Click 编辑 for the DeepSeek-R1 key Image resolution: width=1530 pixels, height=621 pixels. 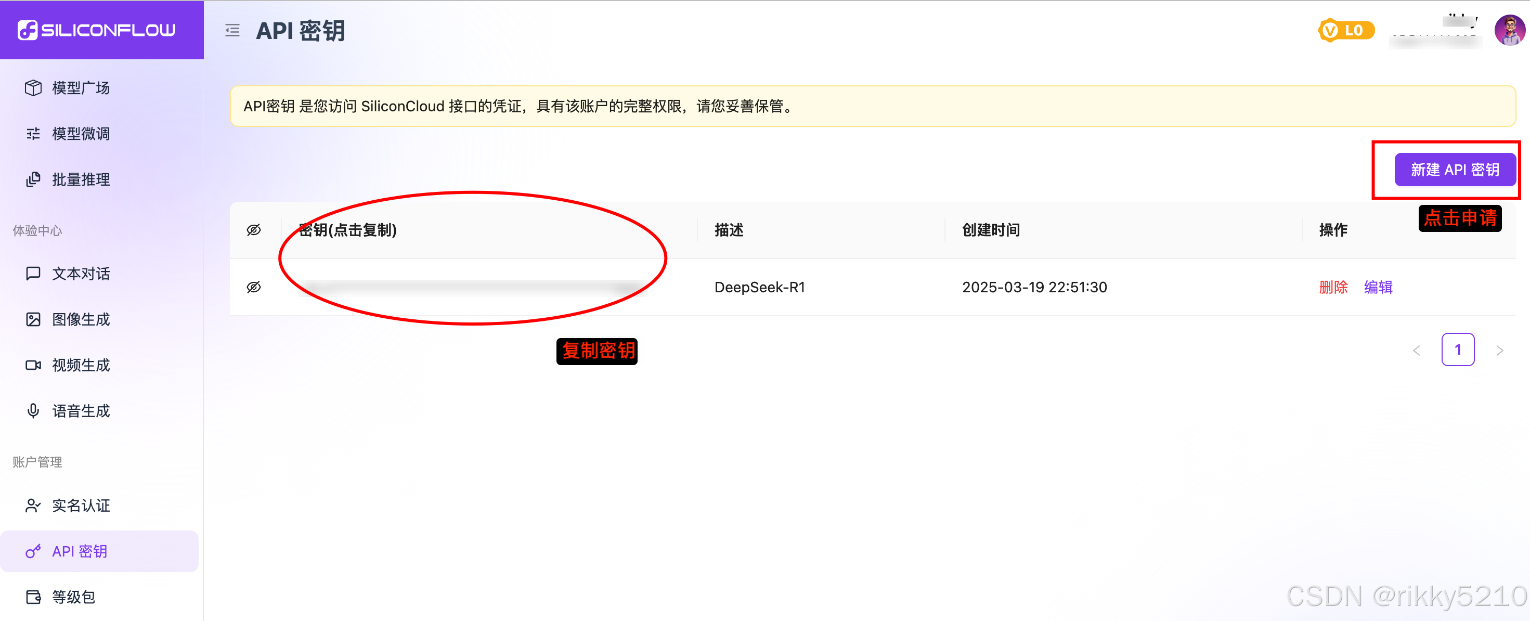(1378, 287)
